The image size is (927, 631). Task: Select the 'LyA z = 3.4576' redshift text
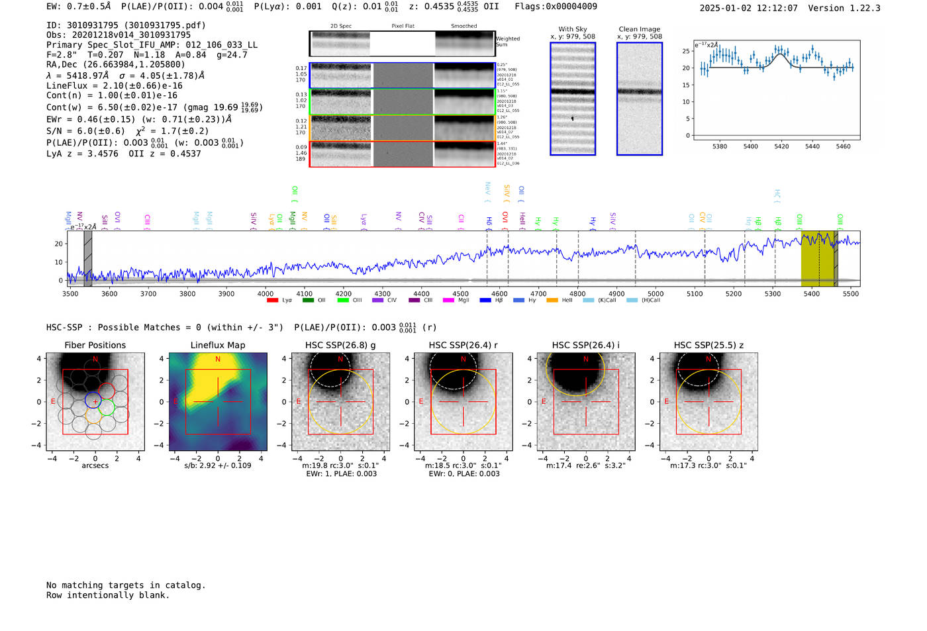pyautogui.click(x=82, y=154)
